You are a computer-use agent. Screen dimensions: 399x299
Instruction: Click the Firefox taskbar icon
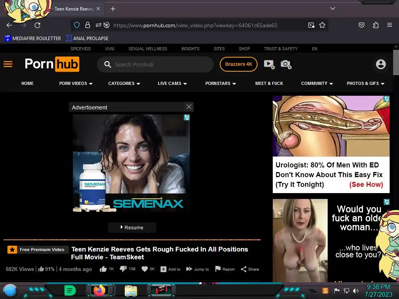tap(99, 290)
